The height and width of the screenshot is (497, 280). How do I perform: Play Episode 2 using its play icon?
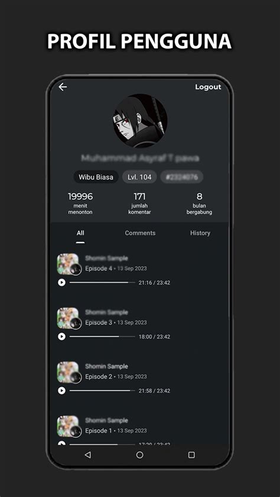[61, 391]
